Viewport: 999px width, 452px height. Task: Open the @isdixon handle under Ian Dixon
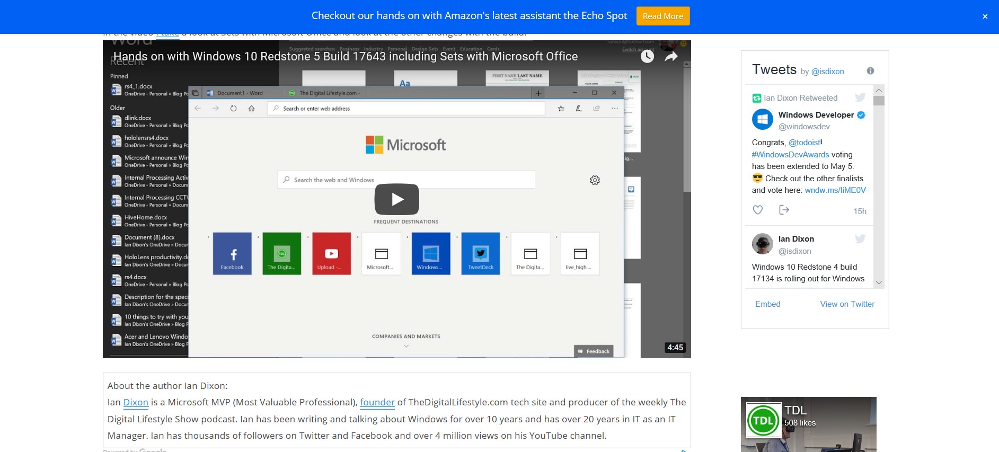pos(794,251)
